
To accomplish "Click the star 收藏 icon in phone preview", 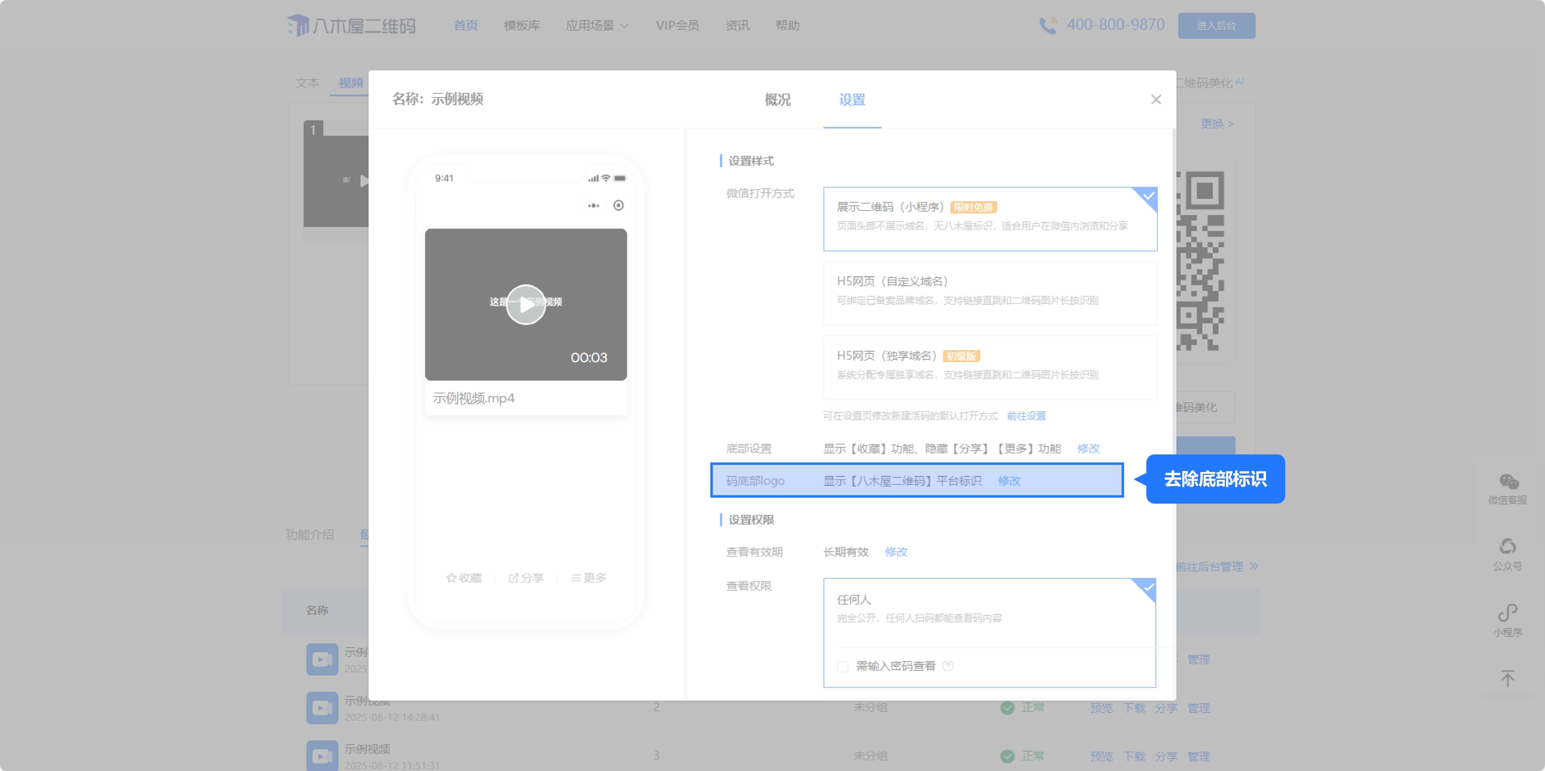I will coord(452,578).
